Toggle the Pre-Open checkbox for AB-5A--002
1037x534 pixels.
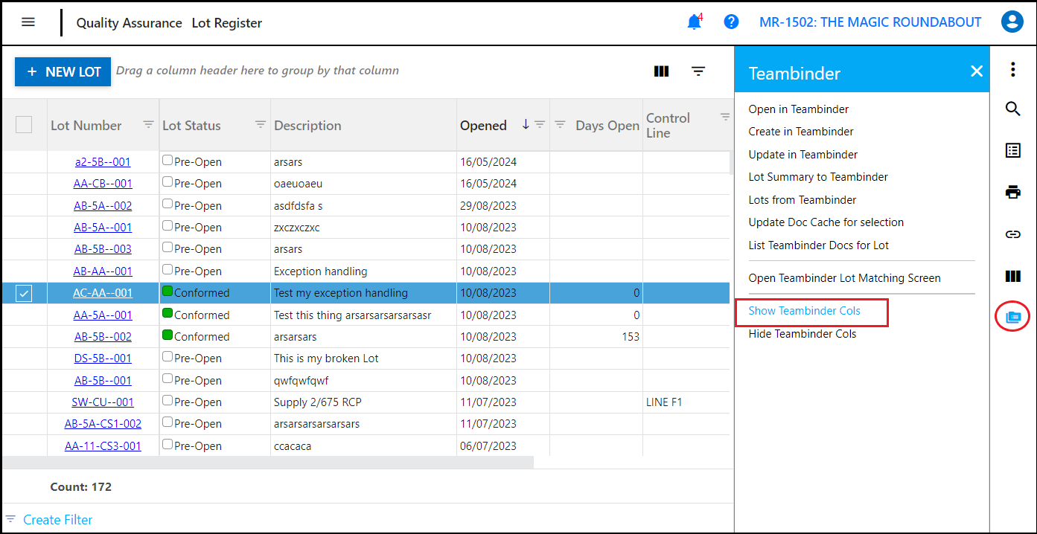pos(167,204)
